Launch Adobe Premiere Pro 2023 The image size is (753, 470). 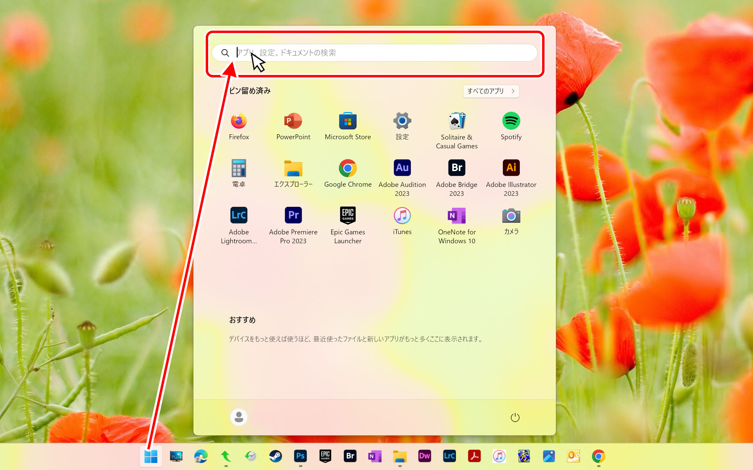293,226
